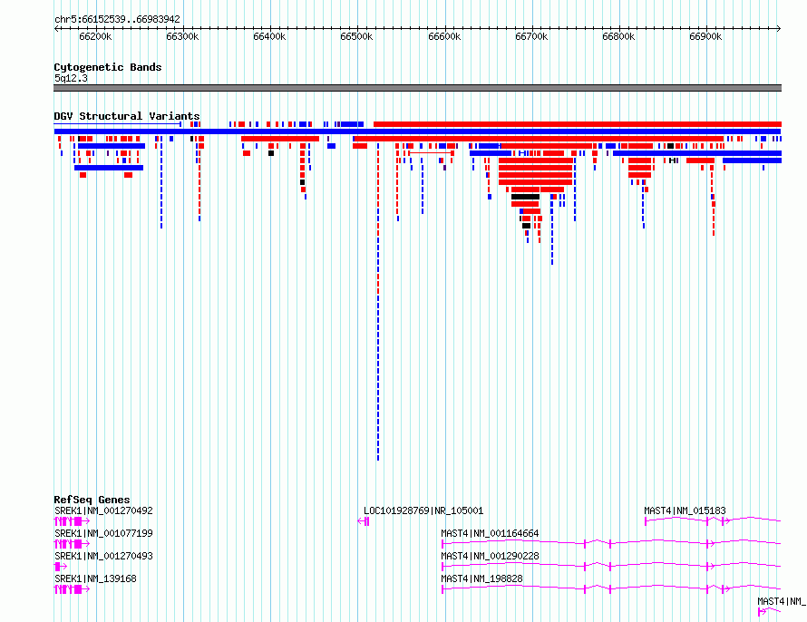Click the transcript line under MAST4|NM_001290228

pyautogui.click(x=611, y=566)
